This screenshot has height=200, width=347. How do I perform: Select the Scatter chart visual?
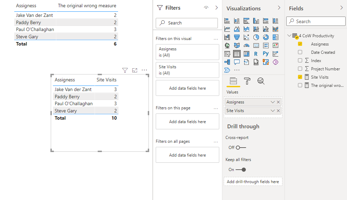246,37
